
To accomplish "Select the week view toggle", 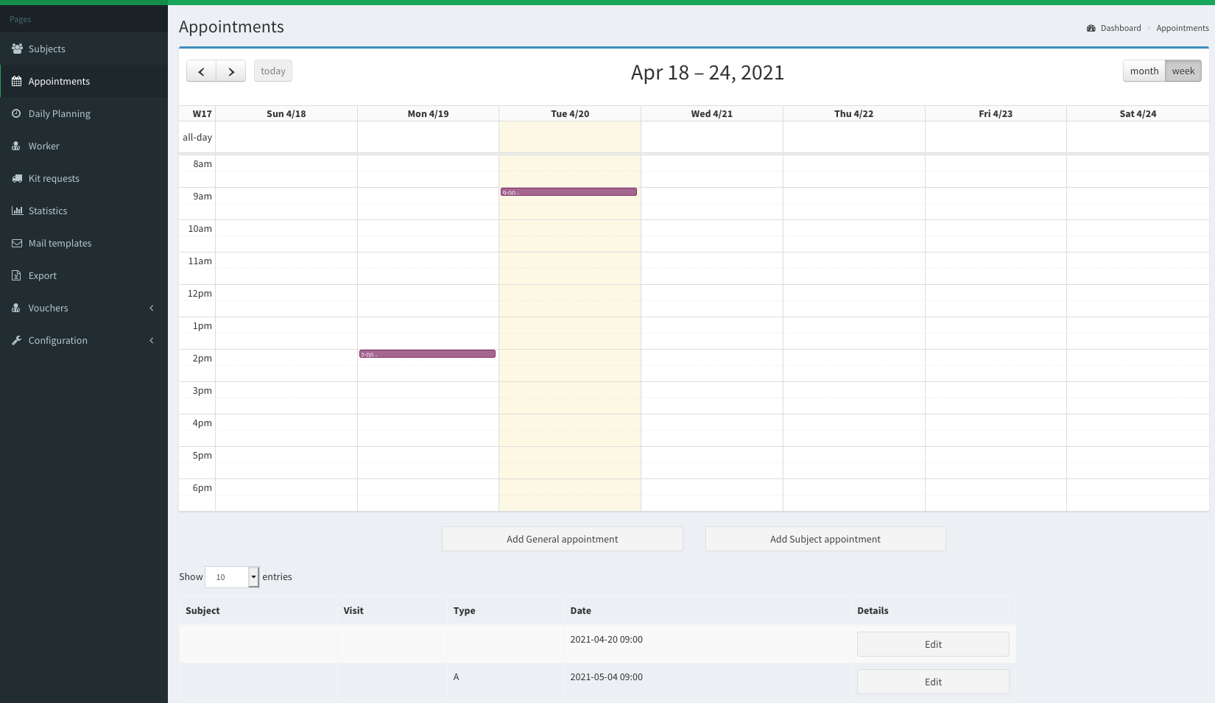I will (1183, 71).
